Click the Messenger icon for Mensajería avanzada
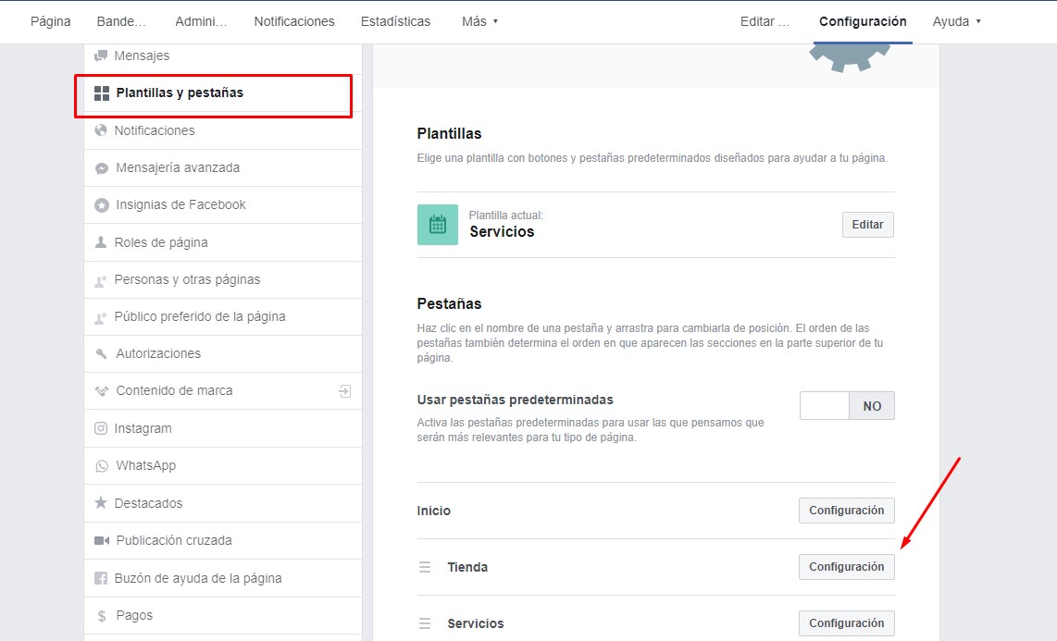The height and width of the screenshot is (641, 1057). coord(102,168)
